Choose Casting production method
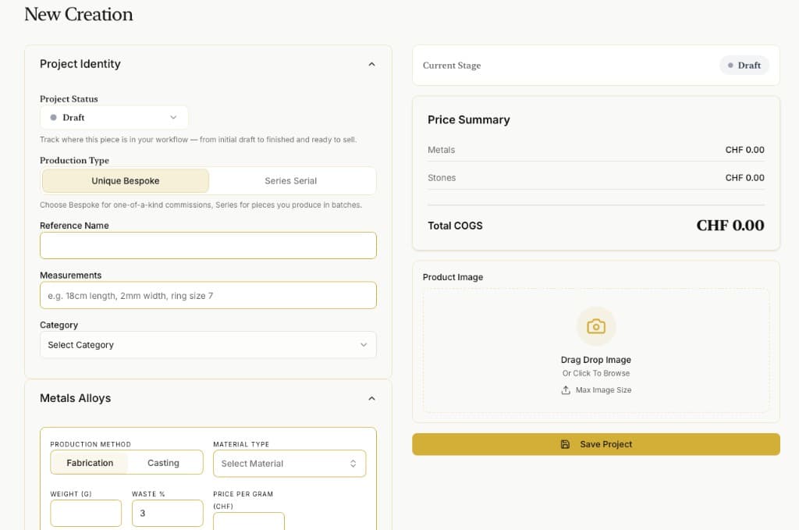Viewport: 799px width, 530px height. 164,463
